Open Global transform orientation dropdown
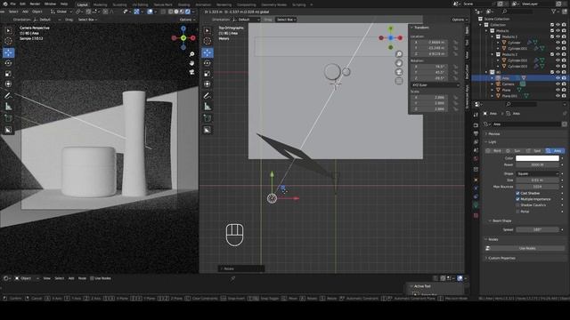The width and height of the screenshot is (570, 320). [61, 12]
